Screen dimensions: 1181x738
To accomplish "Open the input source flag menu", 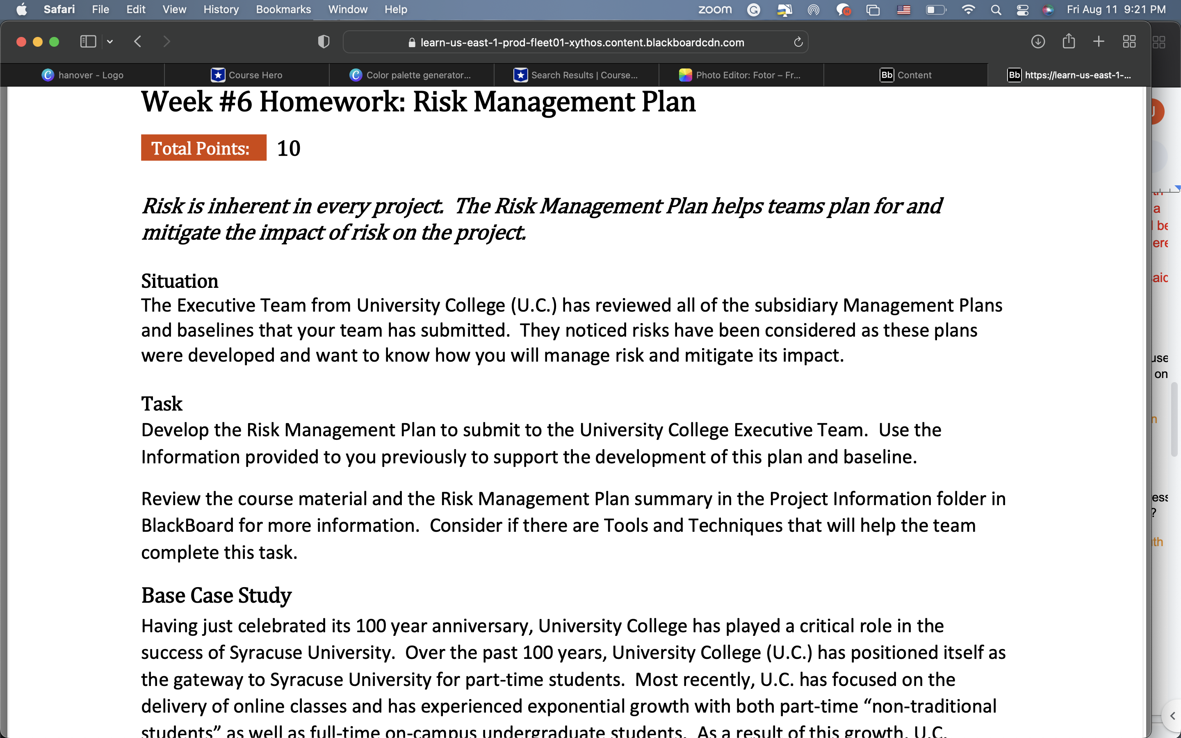I will pyautogui.click(x=904, y=9).
